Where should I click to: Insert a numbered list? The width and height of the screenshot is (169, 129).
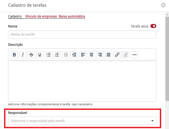57,55
